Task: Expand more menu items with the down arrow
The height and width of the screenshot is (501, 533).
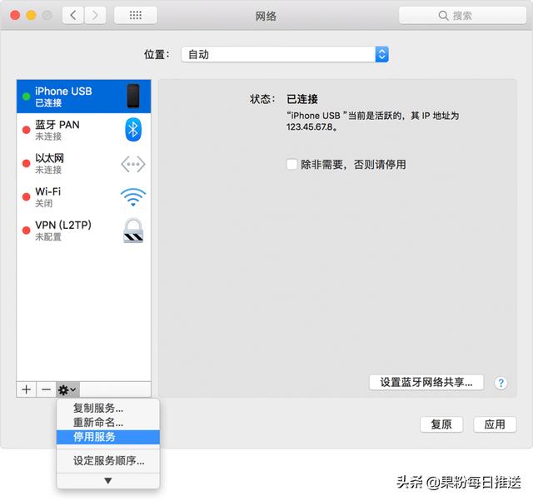Action: pyautogui.click(x=108, y=481)
